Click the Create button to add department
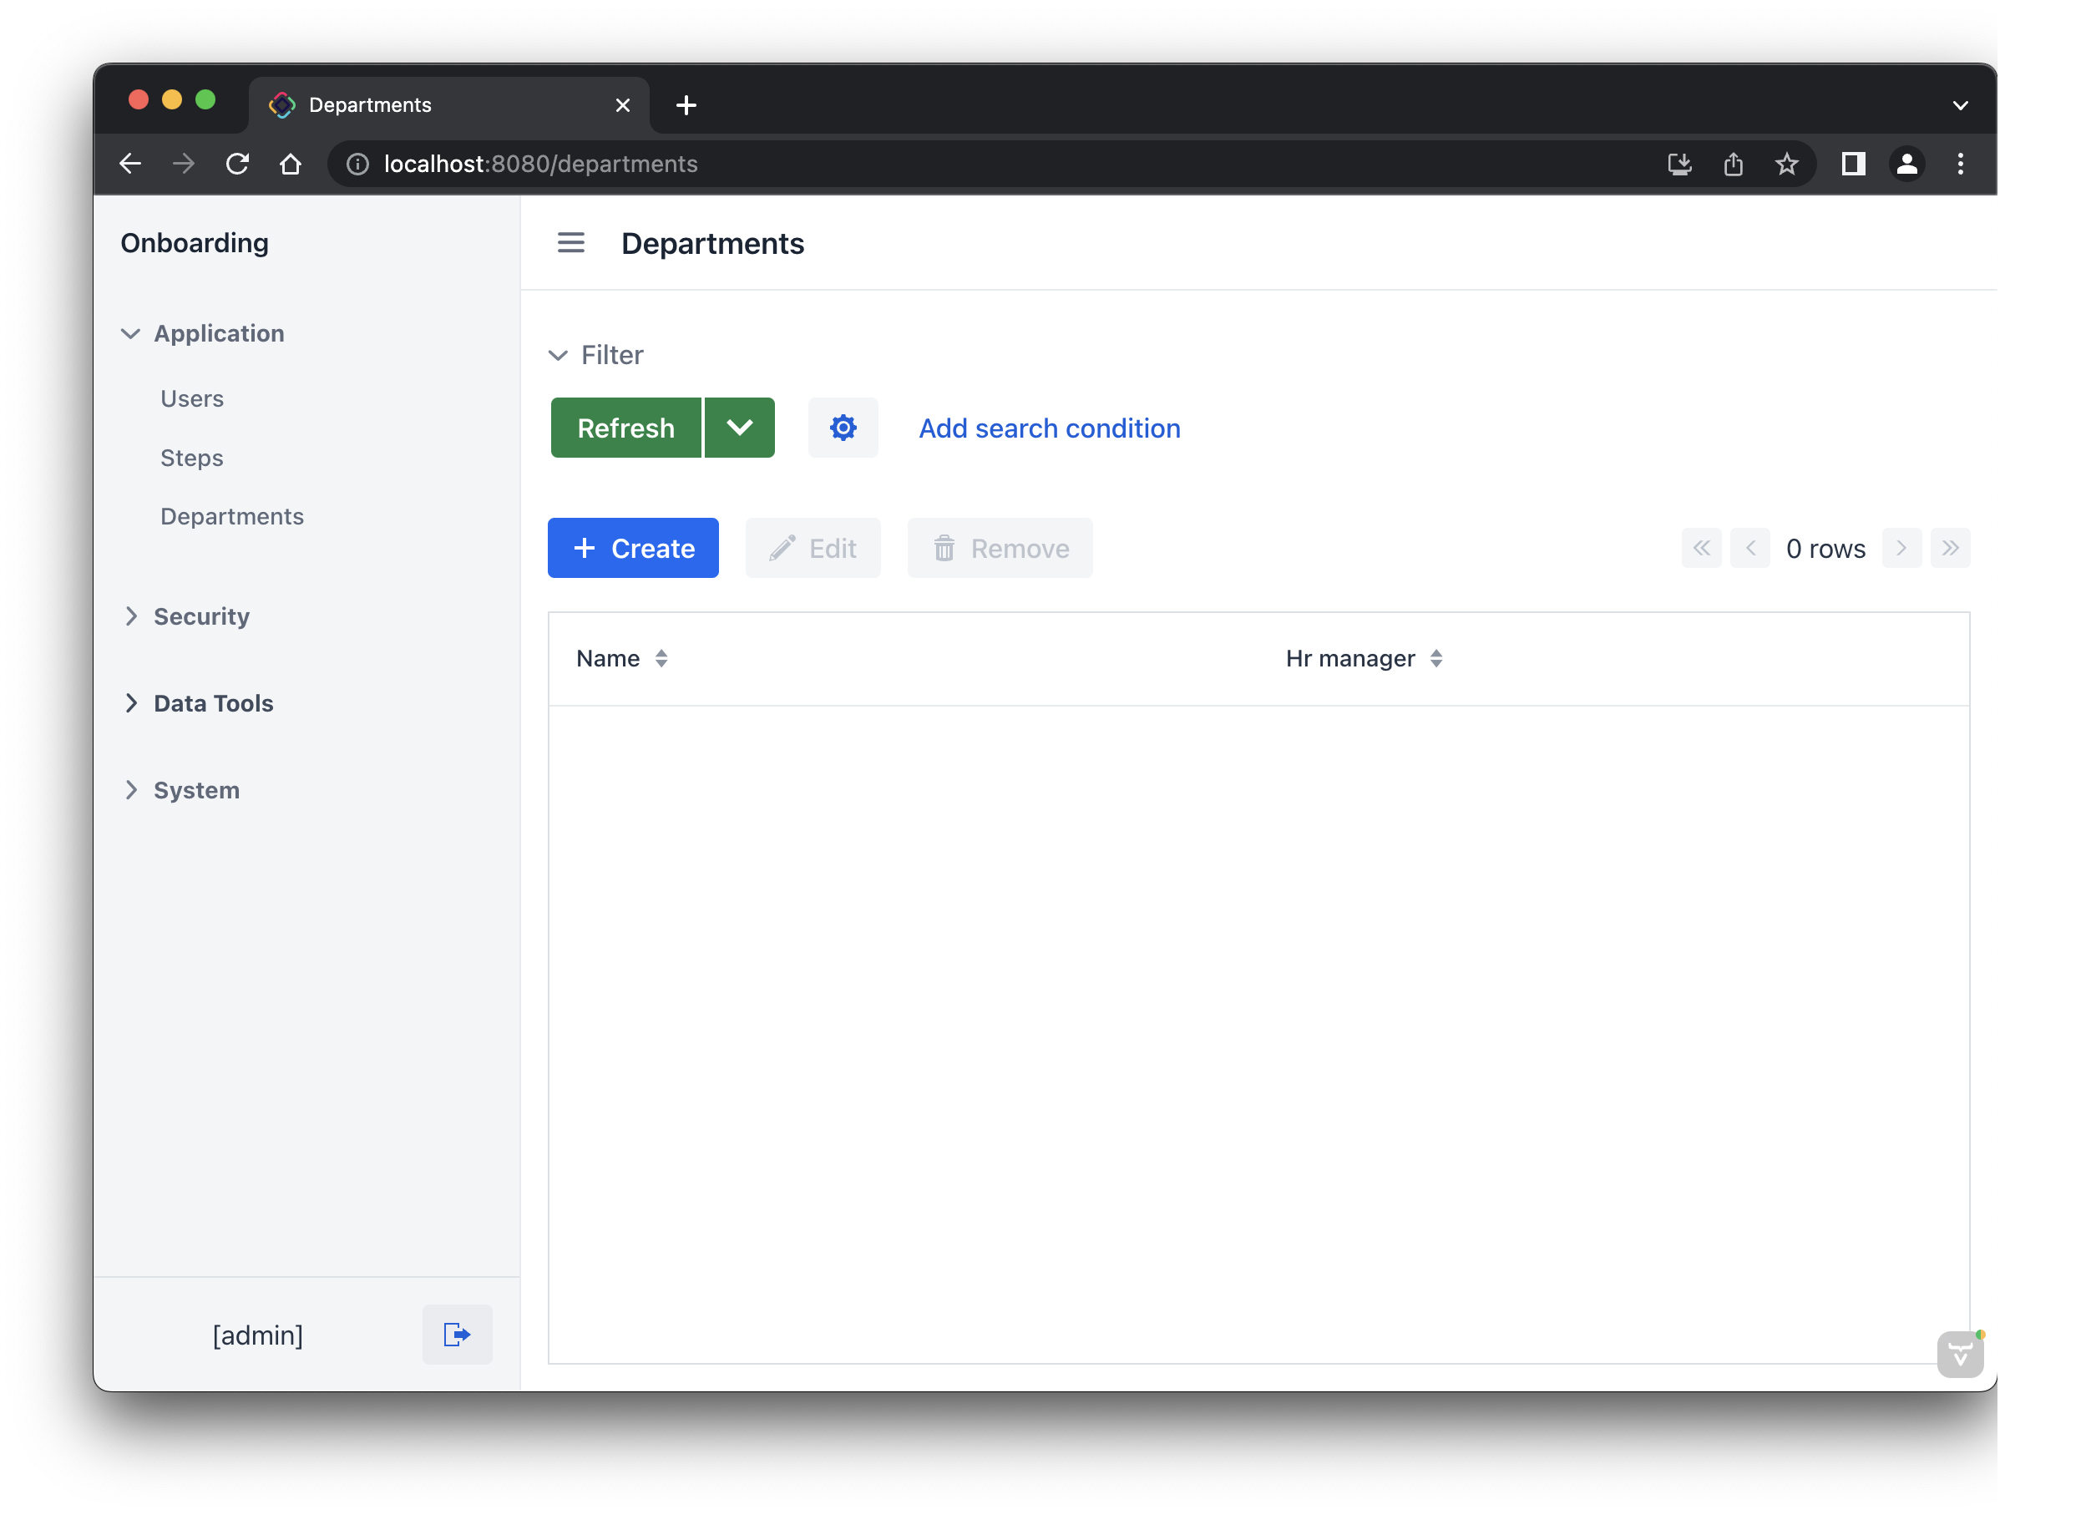Screen dimensions: 2091x1515 (x=635, y=547)
